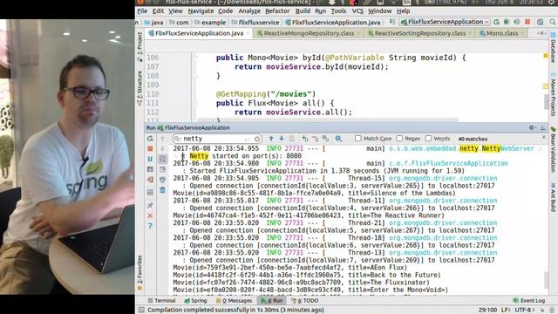Select FlixFluxServiceApplication.java editor tab
The image size is (558, 314).
click(200, 33)
